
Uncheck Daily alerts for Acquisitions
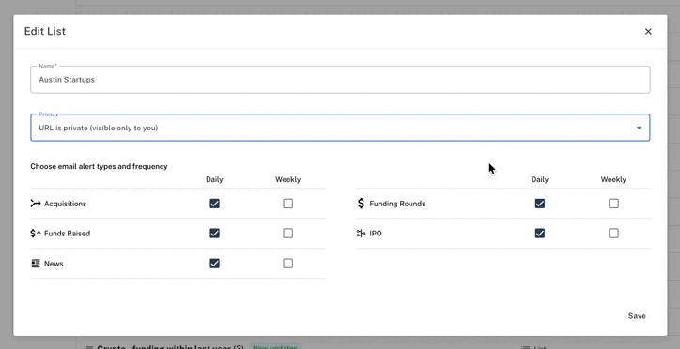pyautogui.click(x=214, y=204)
